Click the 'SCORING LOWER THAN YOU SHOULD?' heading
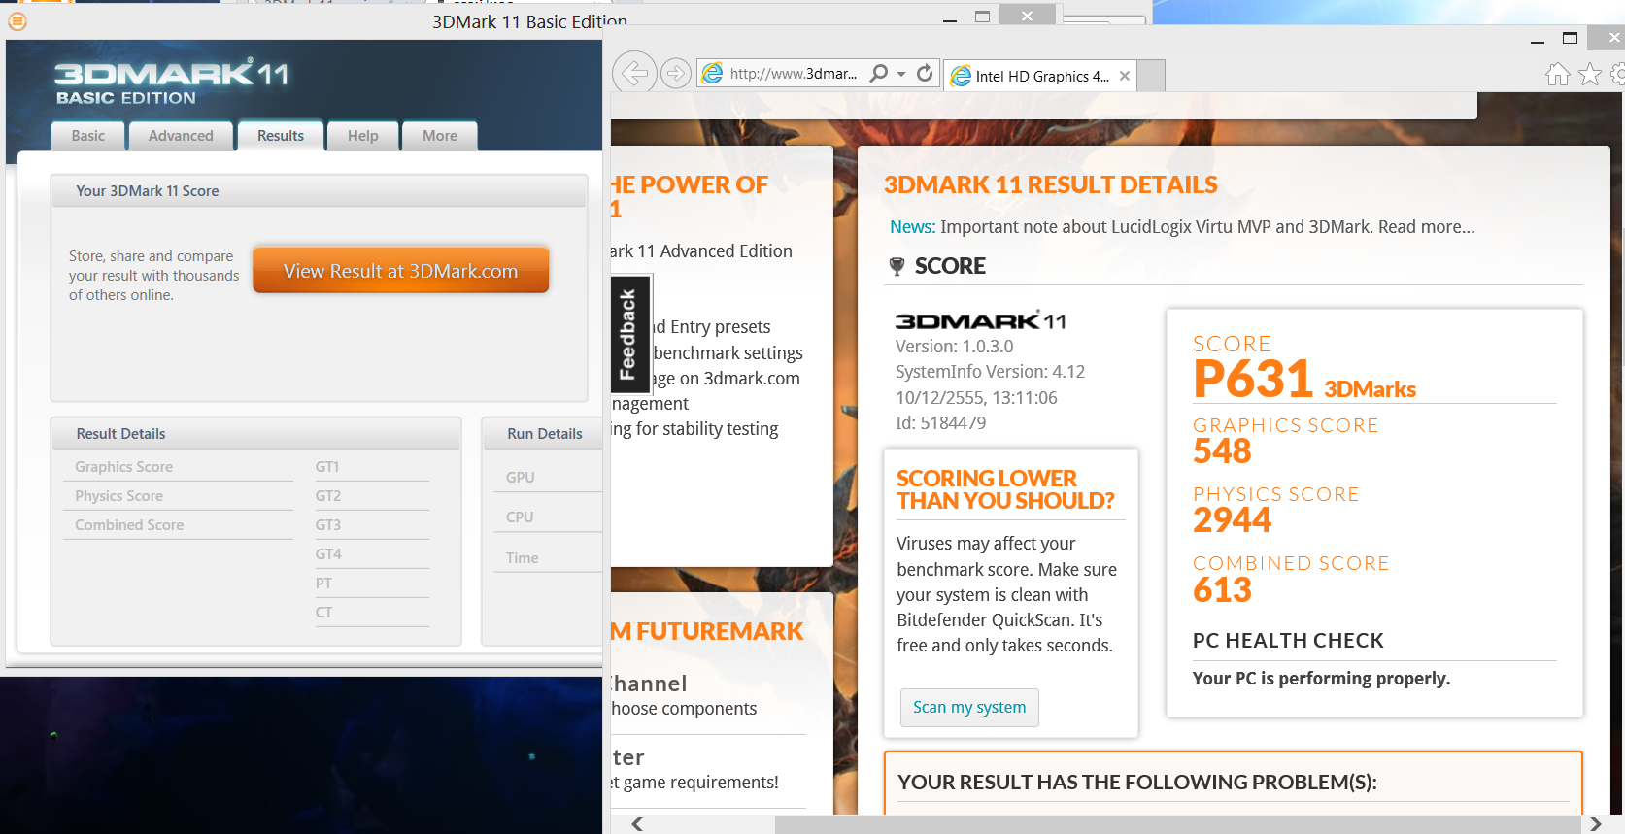This screenshot has width=1625, height=834. click(1005, 489)
